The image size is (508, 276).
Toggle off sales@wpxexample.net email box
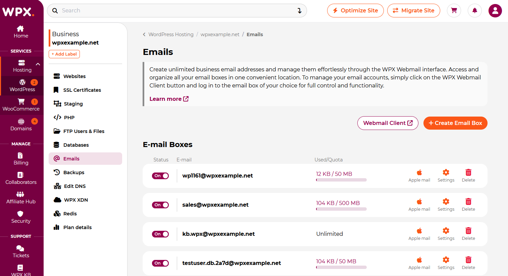160,205
